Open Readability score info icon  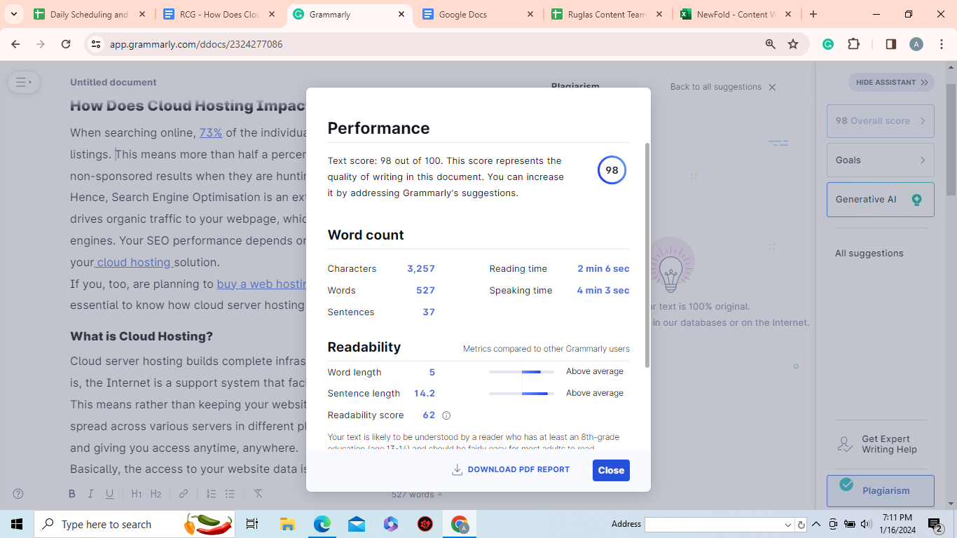[x=446, y=415]
